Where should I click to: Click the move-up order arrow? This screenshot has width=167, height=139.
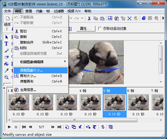(7, 29)
